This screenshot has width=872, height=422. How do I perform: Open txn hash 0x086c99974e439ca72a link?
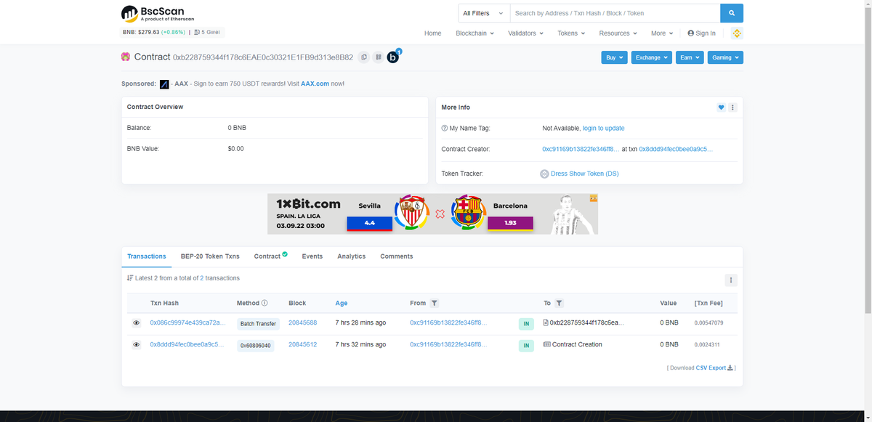point(188,322)
